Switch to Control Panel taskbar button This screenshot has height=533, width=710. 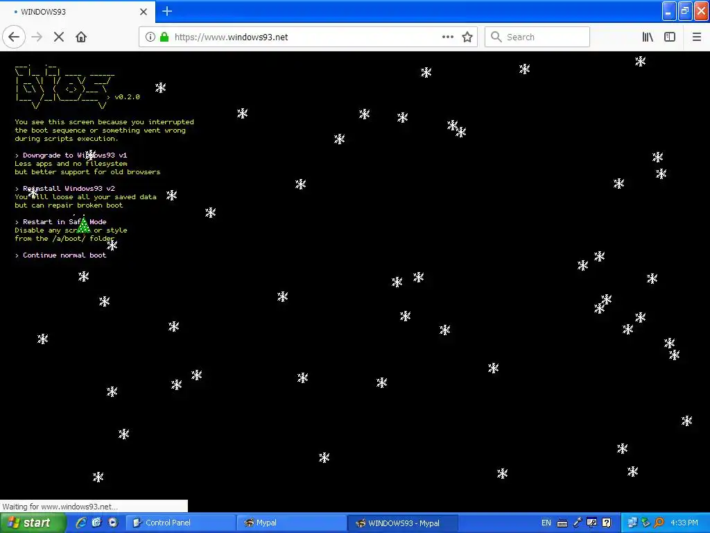pos(180,523)
